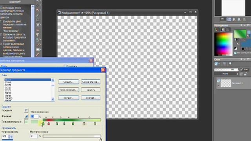Image resolution: width=251 pixels, height=141 pixels.
Task: Click the black and white reset colors icon
Action: coord(236,48)
